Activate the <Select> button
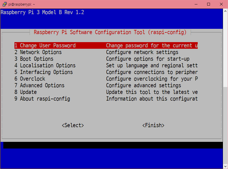The image size is (228, 169). pyautogui.click(x=73, y=125)
